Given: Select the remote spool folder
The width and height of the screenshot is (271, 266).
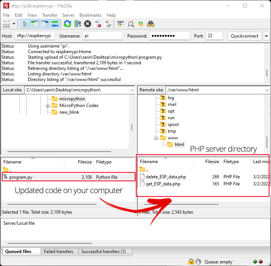Looking at the screenshot, I should [173, 124].
